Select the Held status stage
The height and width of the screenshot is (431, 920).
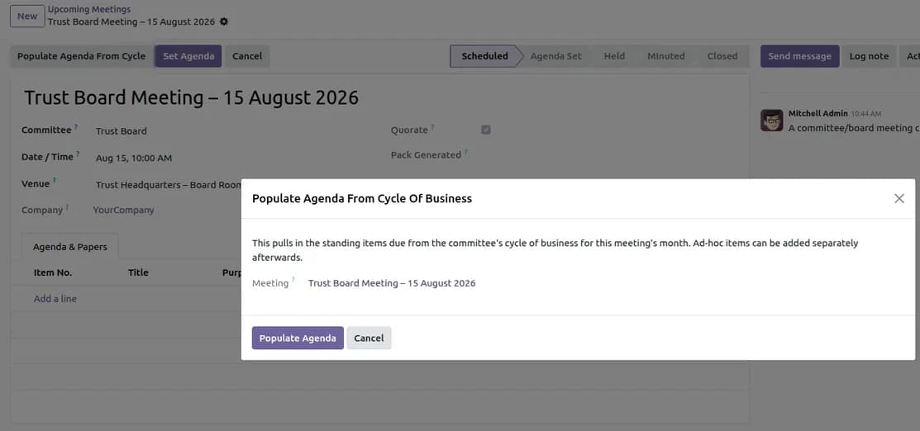click(x=614, y=56)
